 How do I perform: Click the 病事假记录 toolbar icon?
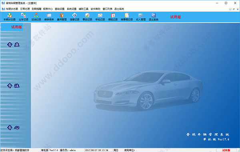127,17
